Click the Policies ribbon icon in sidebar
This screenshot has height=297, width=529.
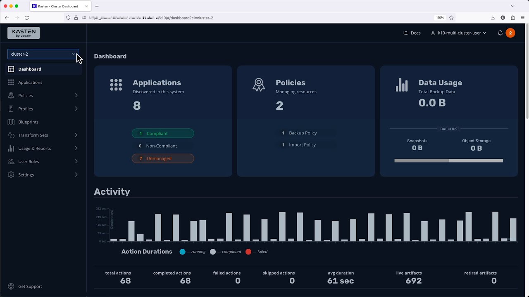point(11,96)
